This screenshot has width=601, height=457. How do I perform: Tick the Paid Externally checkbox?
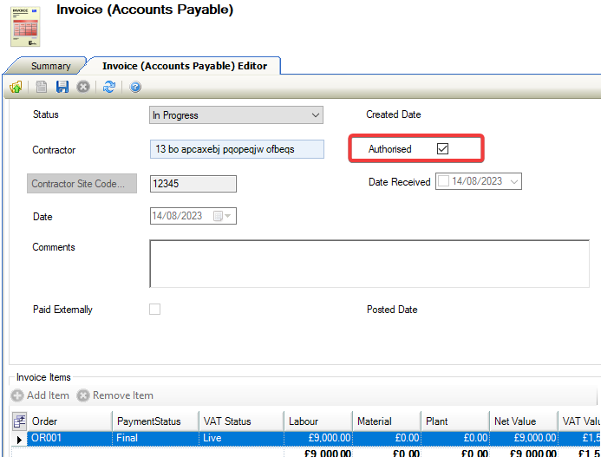pyautogui.click(x=155, y=310)
